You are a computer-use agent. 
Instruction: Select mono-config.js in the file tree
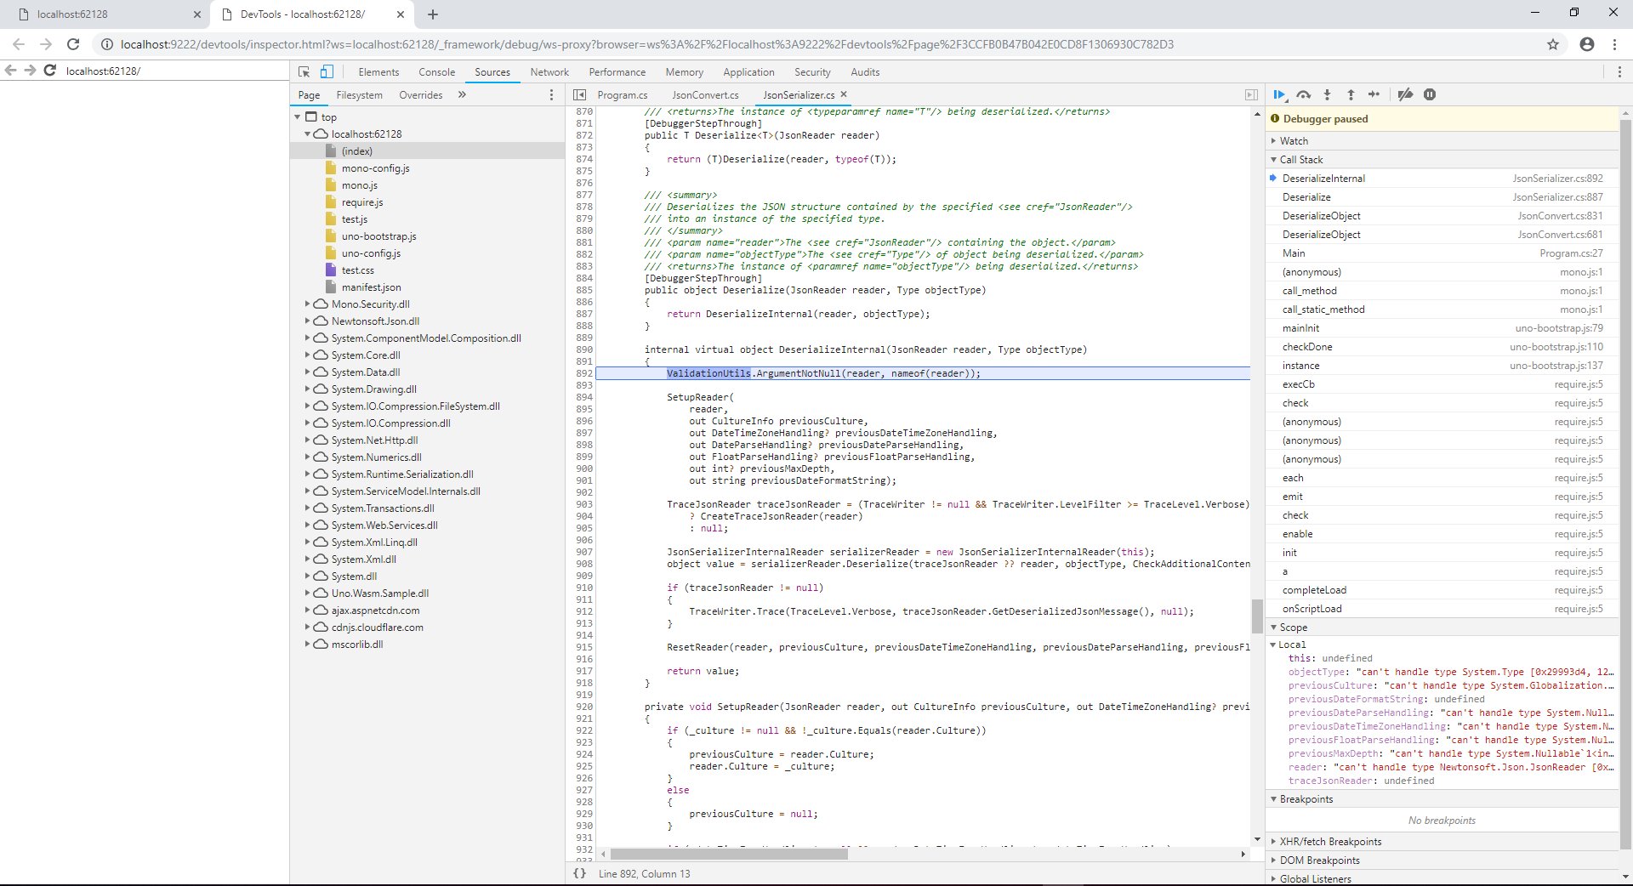point(374,168)
